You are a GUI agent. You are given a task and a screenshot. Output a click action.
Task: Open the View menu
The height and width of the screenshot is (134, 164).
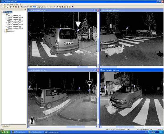click(x=8, y=4)
